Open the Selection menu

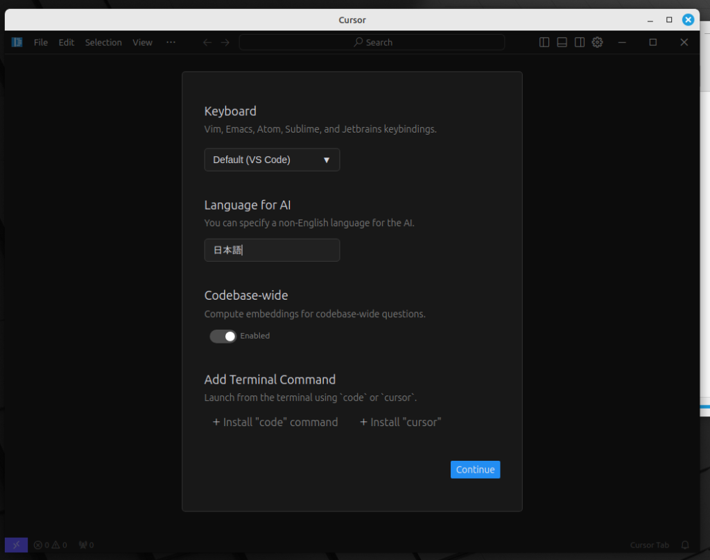pos(103,42)
